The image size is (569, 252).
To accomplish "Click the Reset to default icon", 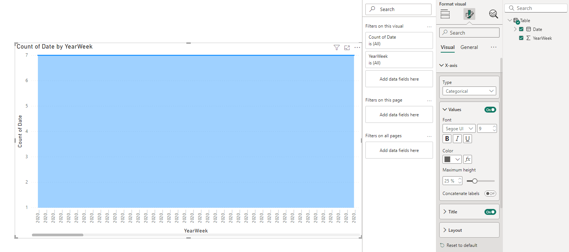I will coord(442,245).
